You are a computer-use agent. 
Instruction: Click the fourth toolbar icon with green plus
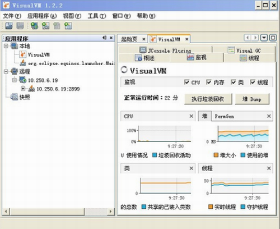(x=45, y=26)
